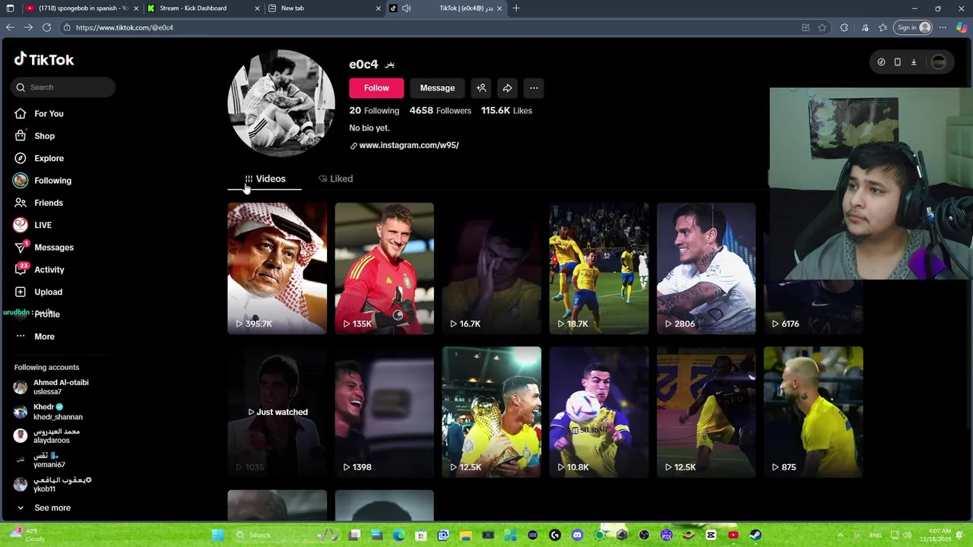This screenshot has height=547, width=973.
Task: Open the profile three-dot options menu
Action: (x=534, y=88)
